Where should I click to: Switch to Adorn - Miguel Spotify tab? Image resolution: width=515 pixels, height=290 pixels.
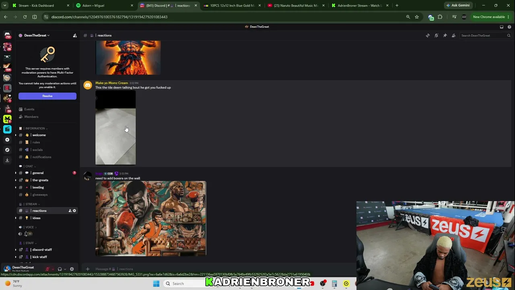[x=105, y=6]
